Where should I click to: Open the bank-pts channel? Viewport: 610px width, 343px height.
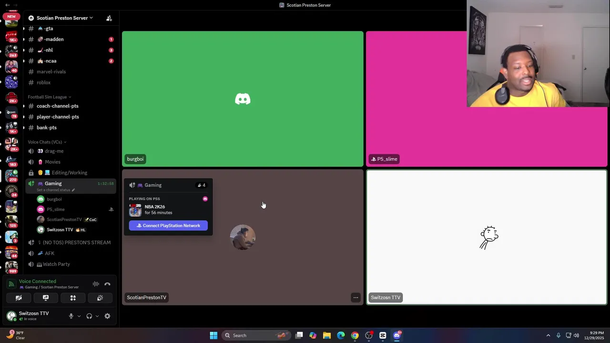pos(71,128)
